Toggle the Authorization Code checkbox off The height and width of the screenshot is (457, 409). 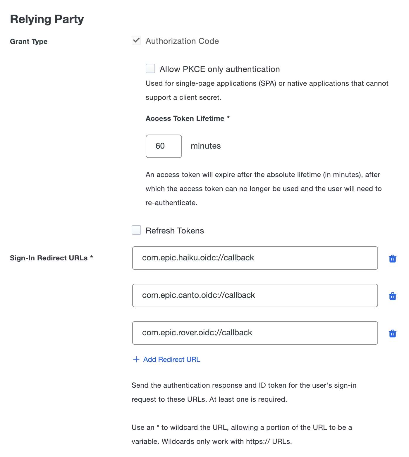point(136,41)
